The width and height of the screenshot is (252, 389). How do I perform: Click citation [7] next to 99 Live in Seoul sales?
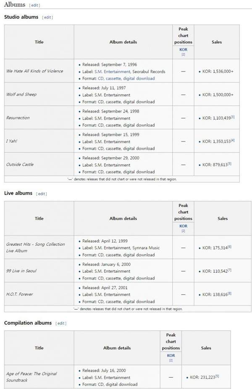point(230,270)
